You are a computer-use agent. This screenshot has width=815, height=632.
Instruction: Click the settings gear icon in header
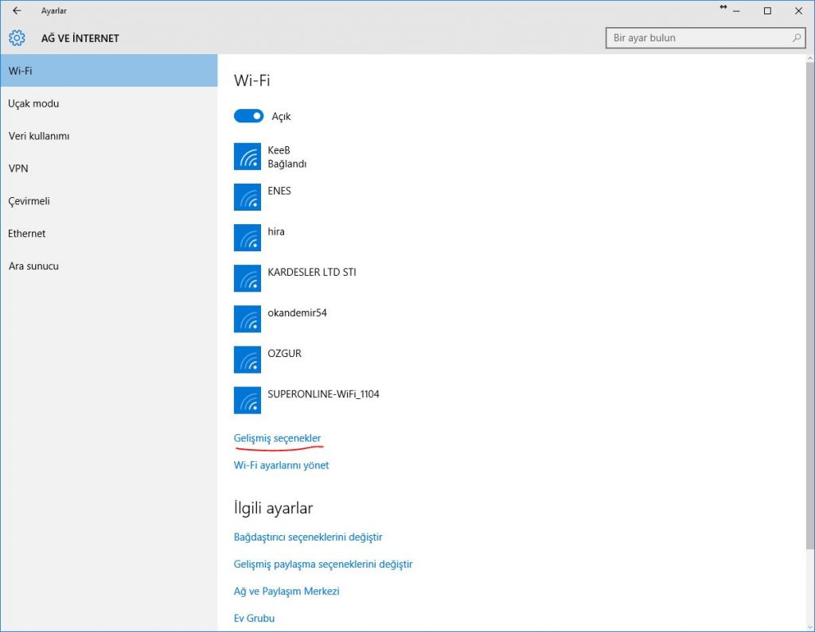[x=17, y=38]
